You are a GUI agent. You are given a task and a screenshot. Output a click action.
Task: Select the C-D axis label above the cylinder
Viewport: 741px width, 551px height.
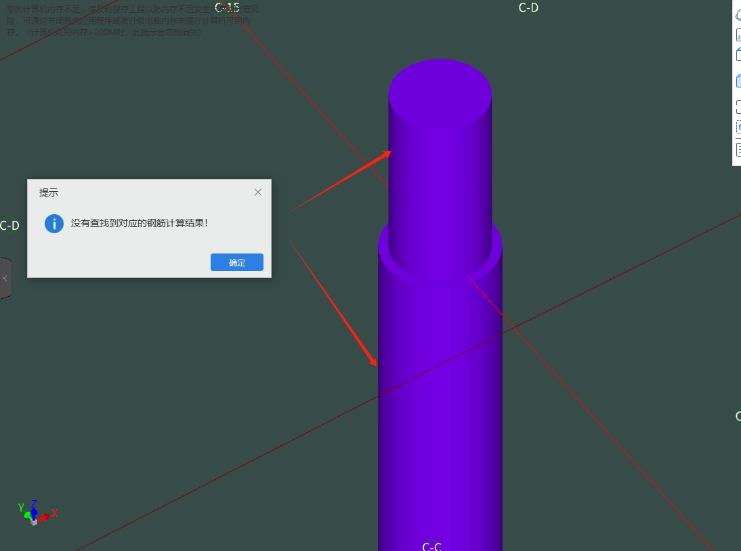click(x=528, y=8)
